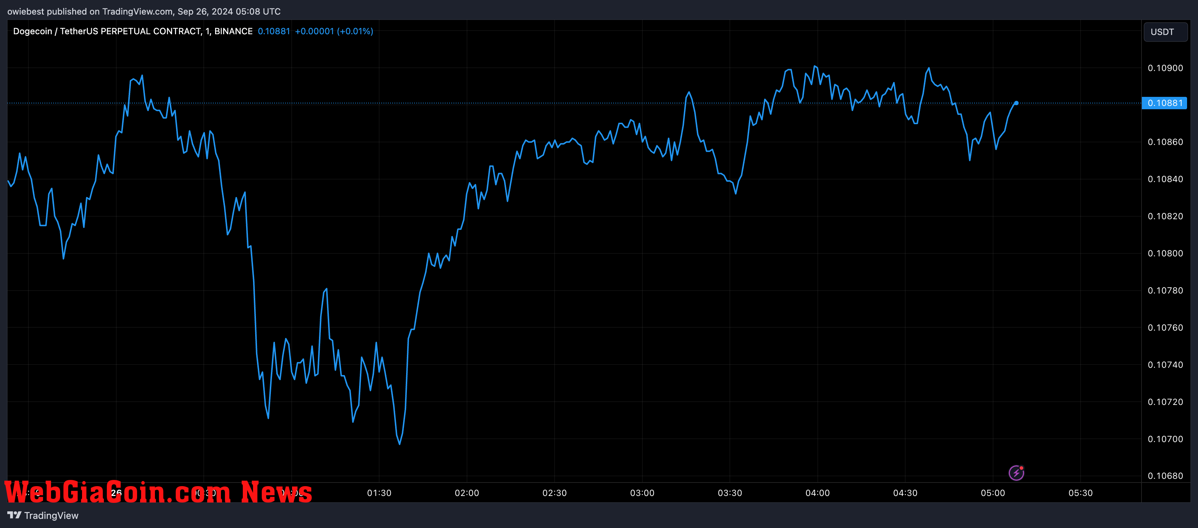
Task: Click the latest price dot on the line
Action: pos(1016,103)
